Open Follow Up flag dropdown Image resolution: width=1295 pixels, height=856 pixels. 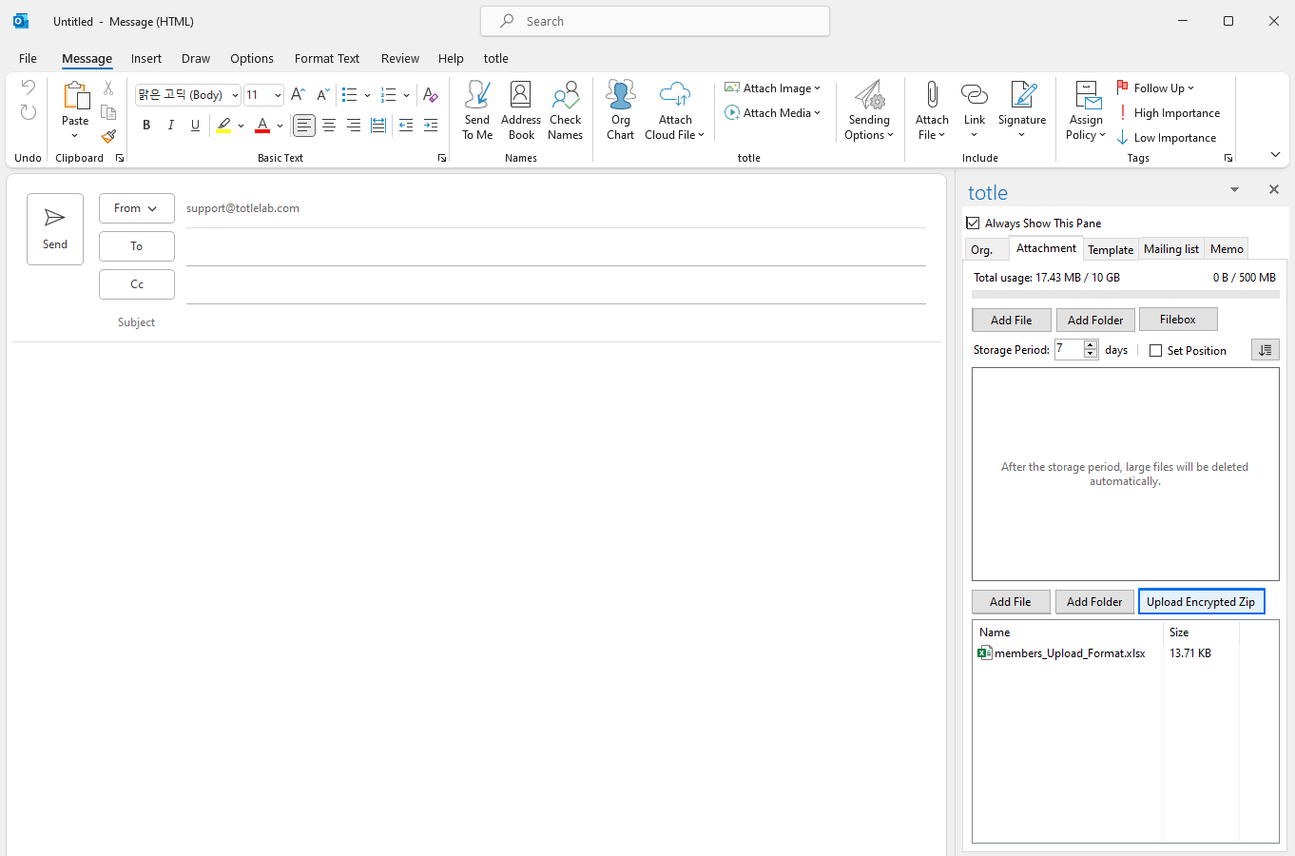[1154, 88]
